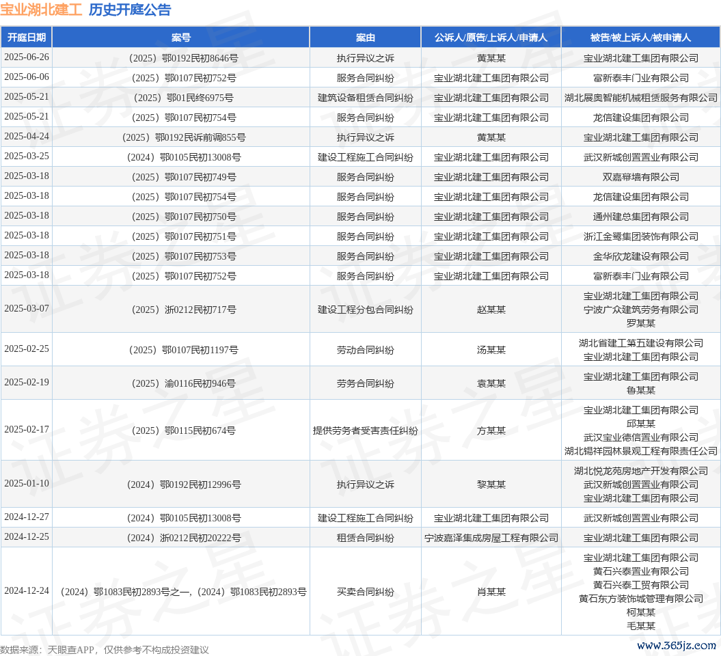Select defendant 黄石兴泰置业有限公司

[x=640, y=571]
